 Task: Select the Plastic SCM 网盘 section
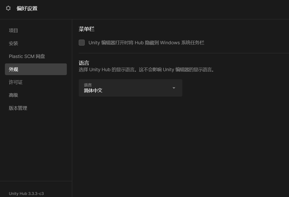pyautogui.click(x=27, y=56)
